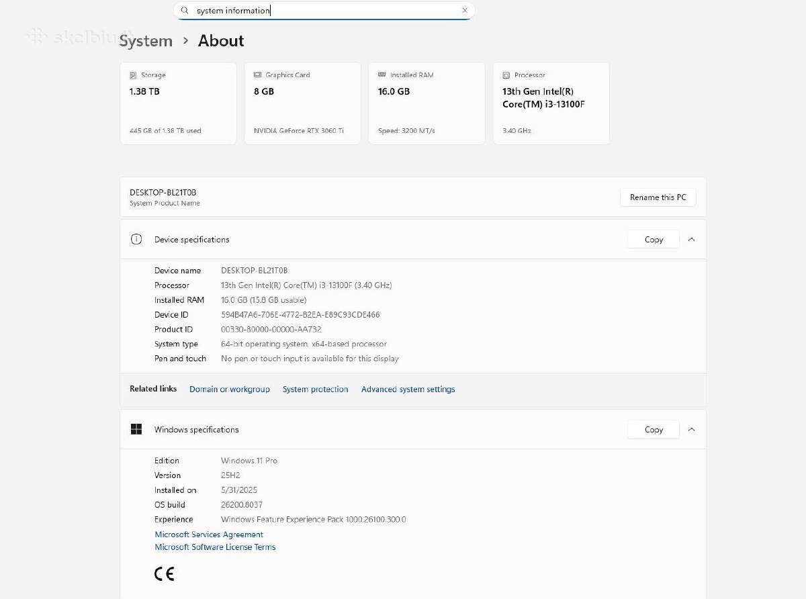Click the About breadcrumb heading

pyautogui.click(x=221, y=41)
